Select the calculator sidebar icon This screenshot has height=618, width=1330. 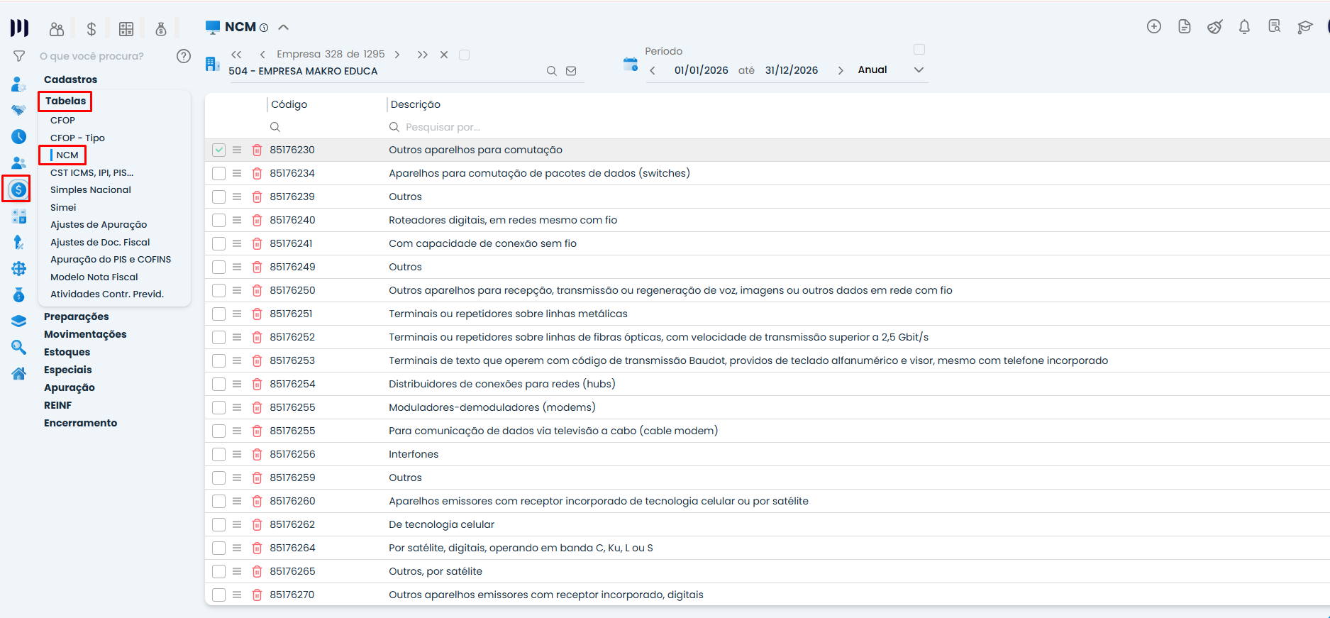18,216
